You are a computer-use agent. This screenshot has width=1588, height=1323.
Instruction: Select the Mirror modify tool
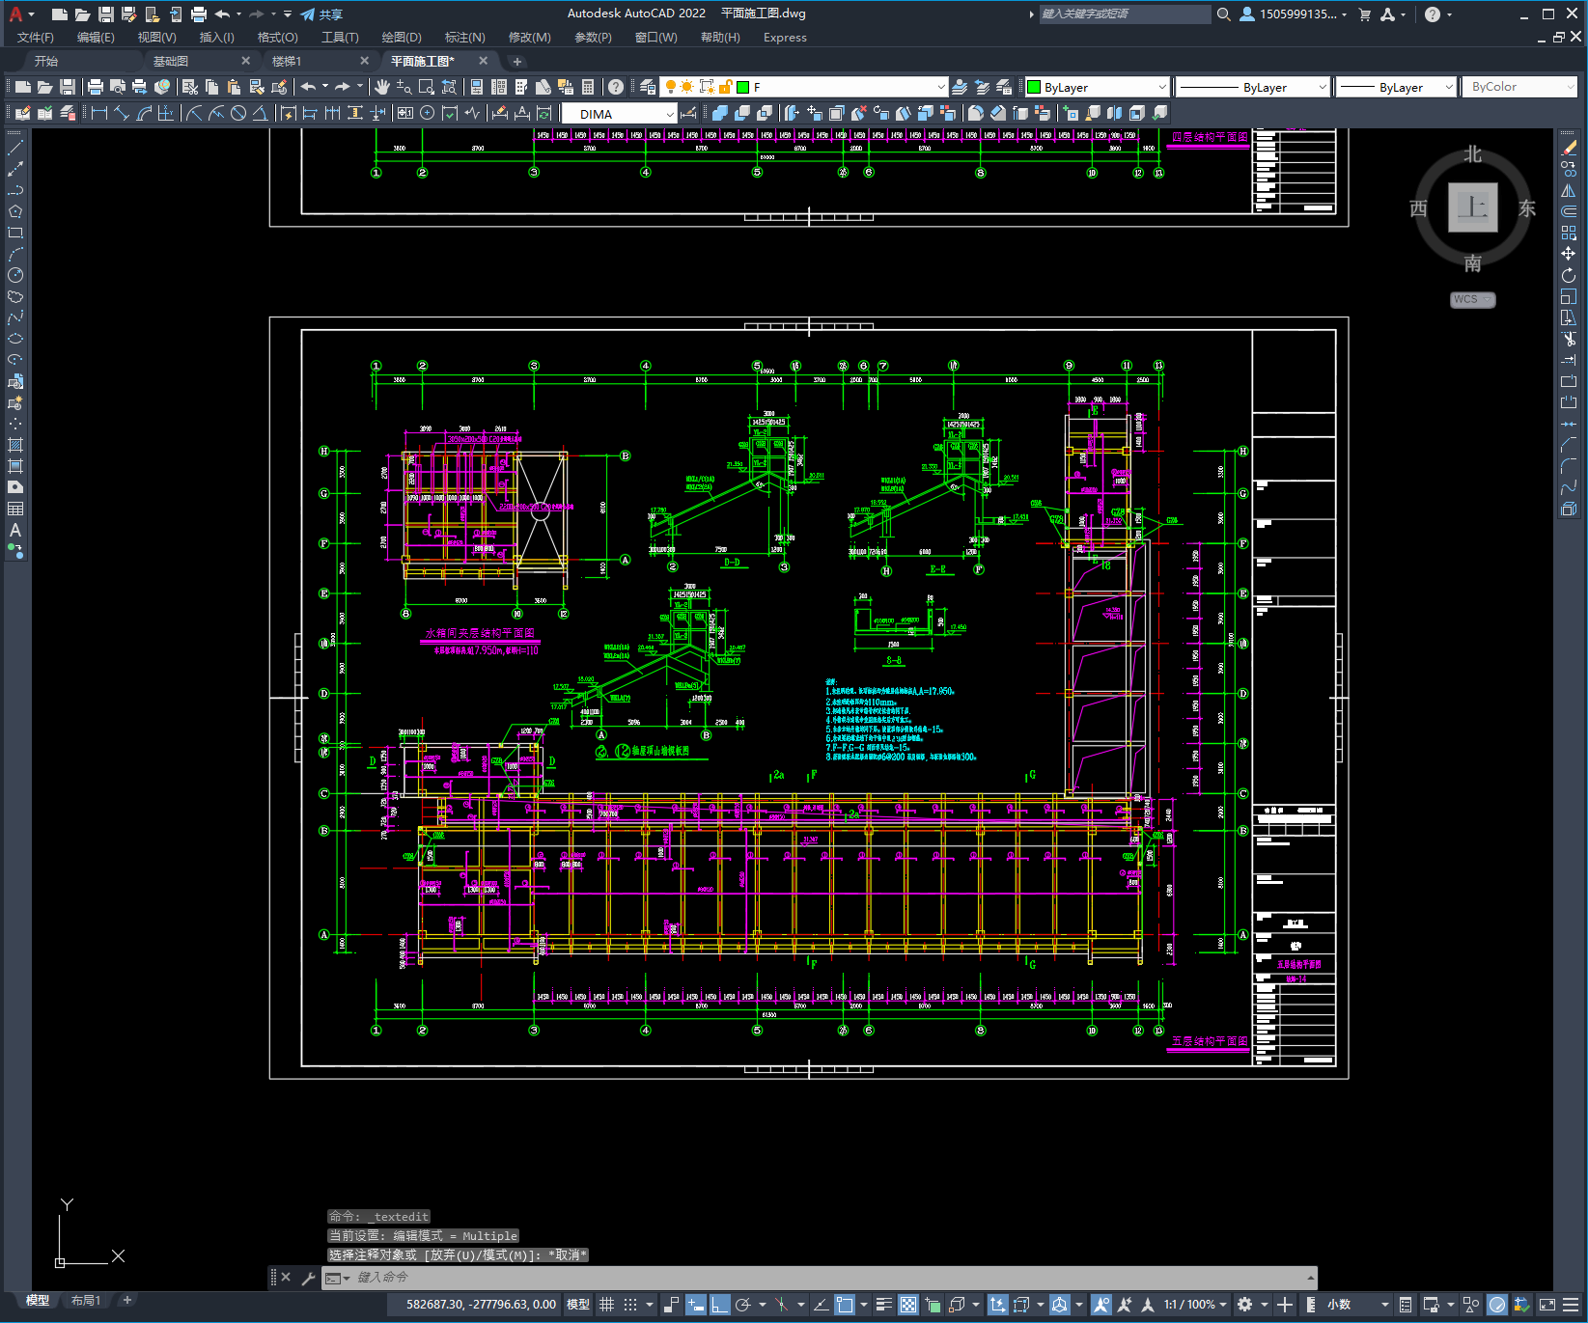point(1569,190)
